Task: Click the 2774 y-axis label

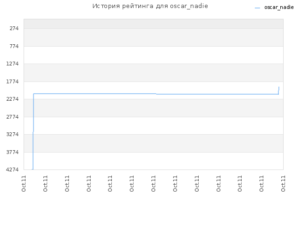Action: tap(12, 117)
